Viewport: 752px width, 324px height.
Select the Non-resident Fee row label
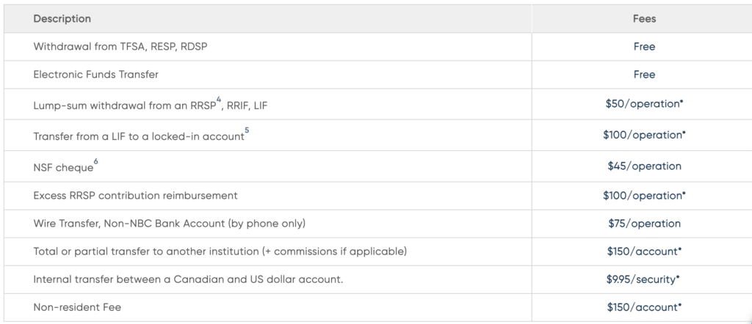click(77, 307)
